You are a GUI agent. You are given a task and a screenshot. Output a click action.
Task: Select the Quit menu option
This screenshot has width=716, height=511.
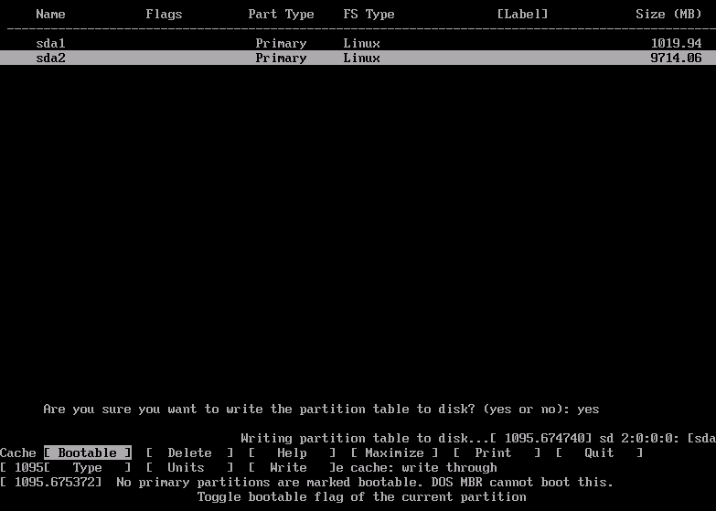(x=599, y=453)
